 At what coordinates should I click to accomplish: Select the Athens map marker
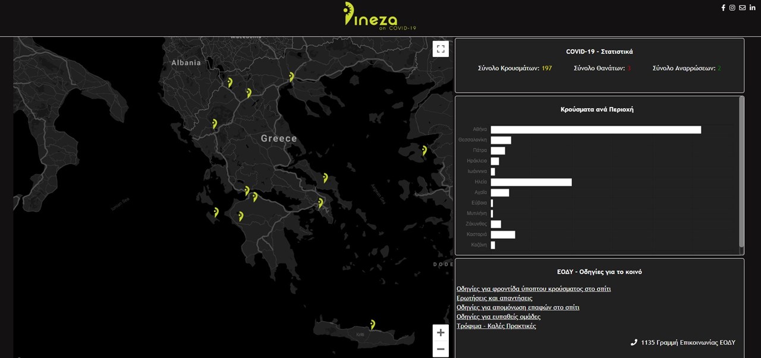(320, 203)
